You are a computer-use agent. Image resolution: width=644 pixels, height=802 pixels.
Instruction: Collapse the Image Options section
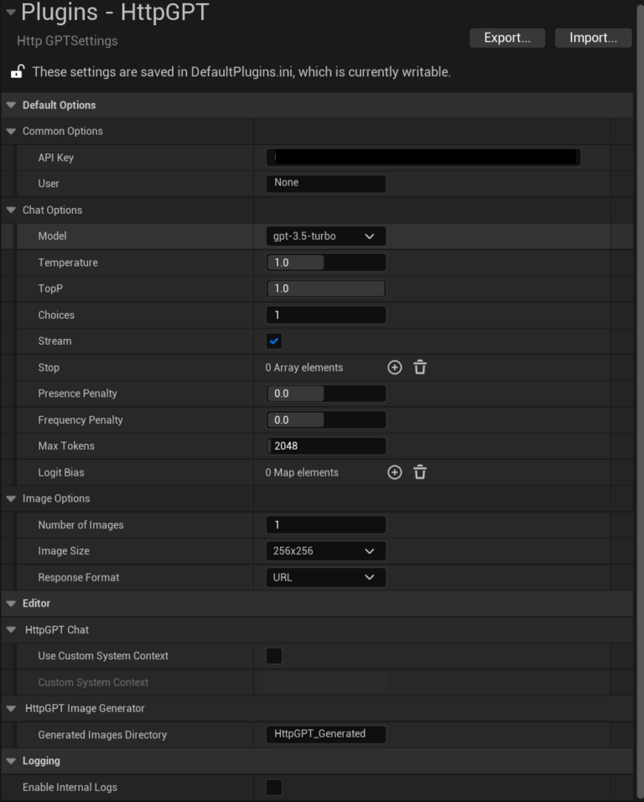[9, 498]
